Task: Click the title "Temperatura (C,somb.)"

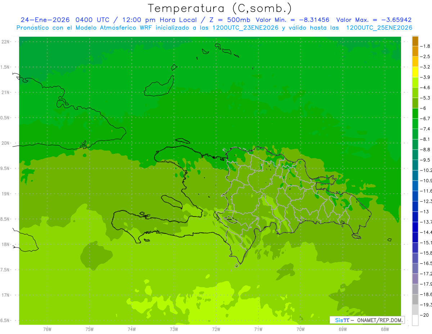Action: 220,9
